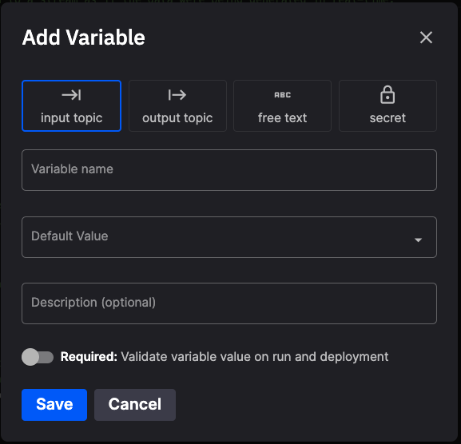
Task: Pick the "free text" type label
Action: (282, 118)
